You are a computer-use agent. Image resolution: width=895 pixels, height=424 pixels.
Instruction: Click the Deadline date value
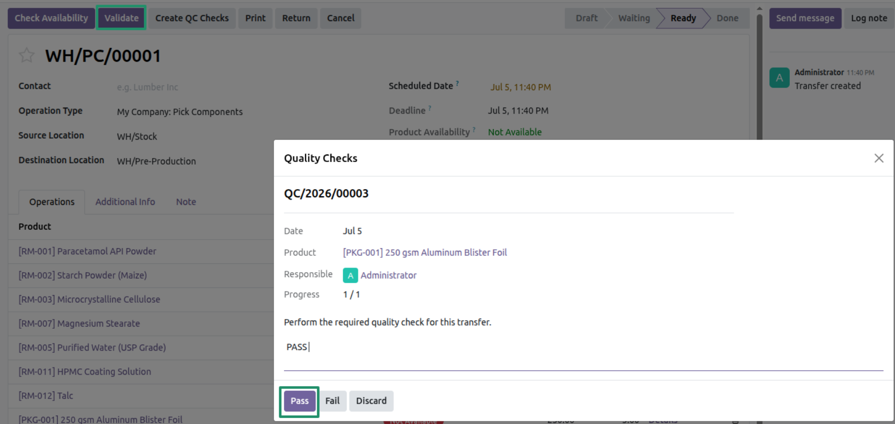coord(518,111)
